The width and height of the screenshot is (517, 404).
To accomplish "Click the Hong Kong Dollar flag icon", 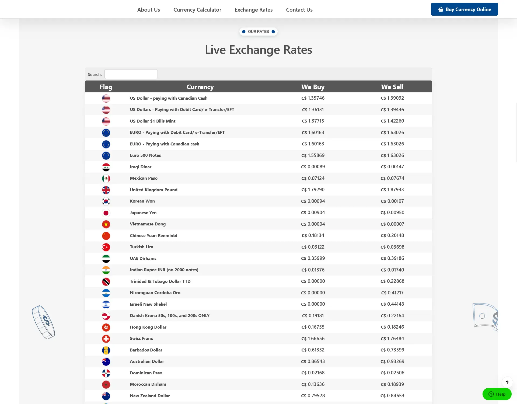I will (x=106, y=328).
